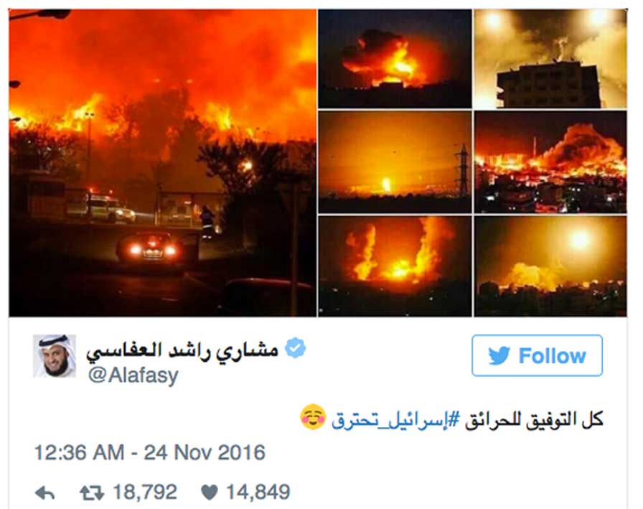View the 18,792 retweets count
The image size is (643, 509).
click(145, 492)
